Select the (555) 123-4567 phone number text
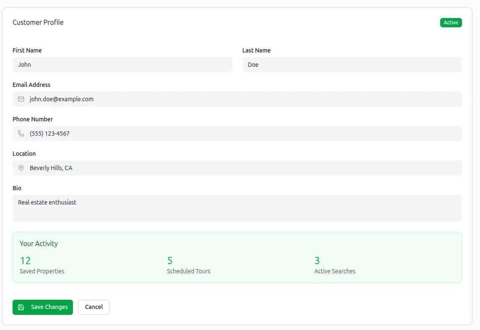Viewport: 480px width, 330px height. click(x=49, y=134)
